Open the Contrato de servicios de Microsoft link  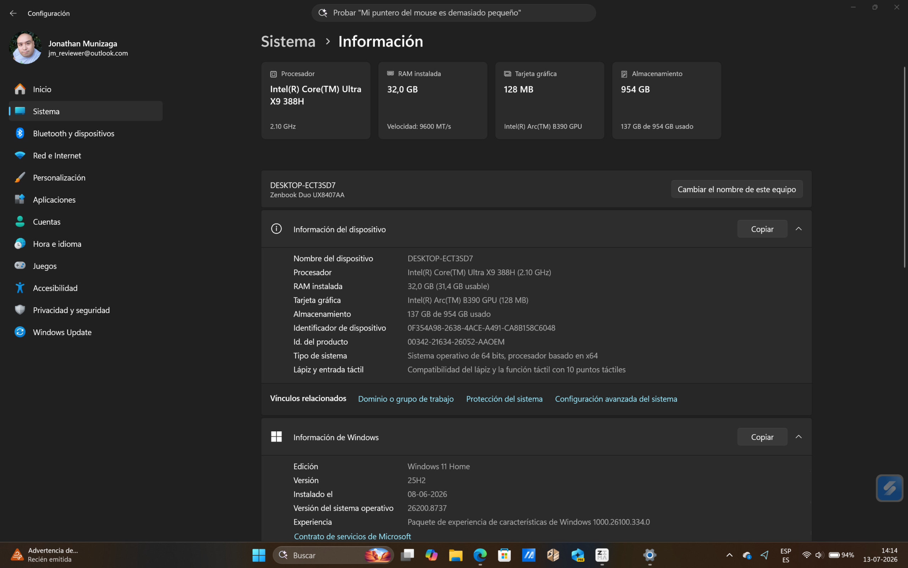pos(352,536)
